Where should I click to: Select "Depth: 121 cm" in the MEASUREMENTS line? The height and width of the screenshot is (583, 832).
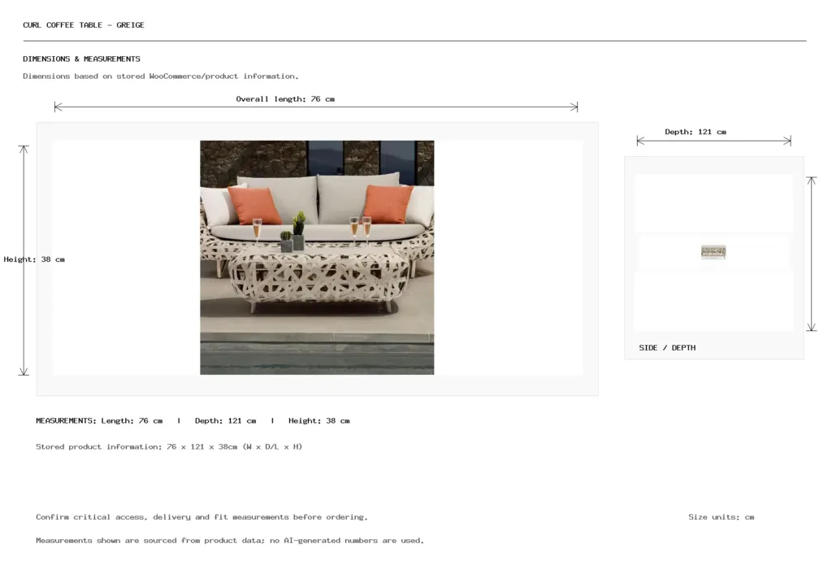point(226,420)
